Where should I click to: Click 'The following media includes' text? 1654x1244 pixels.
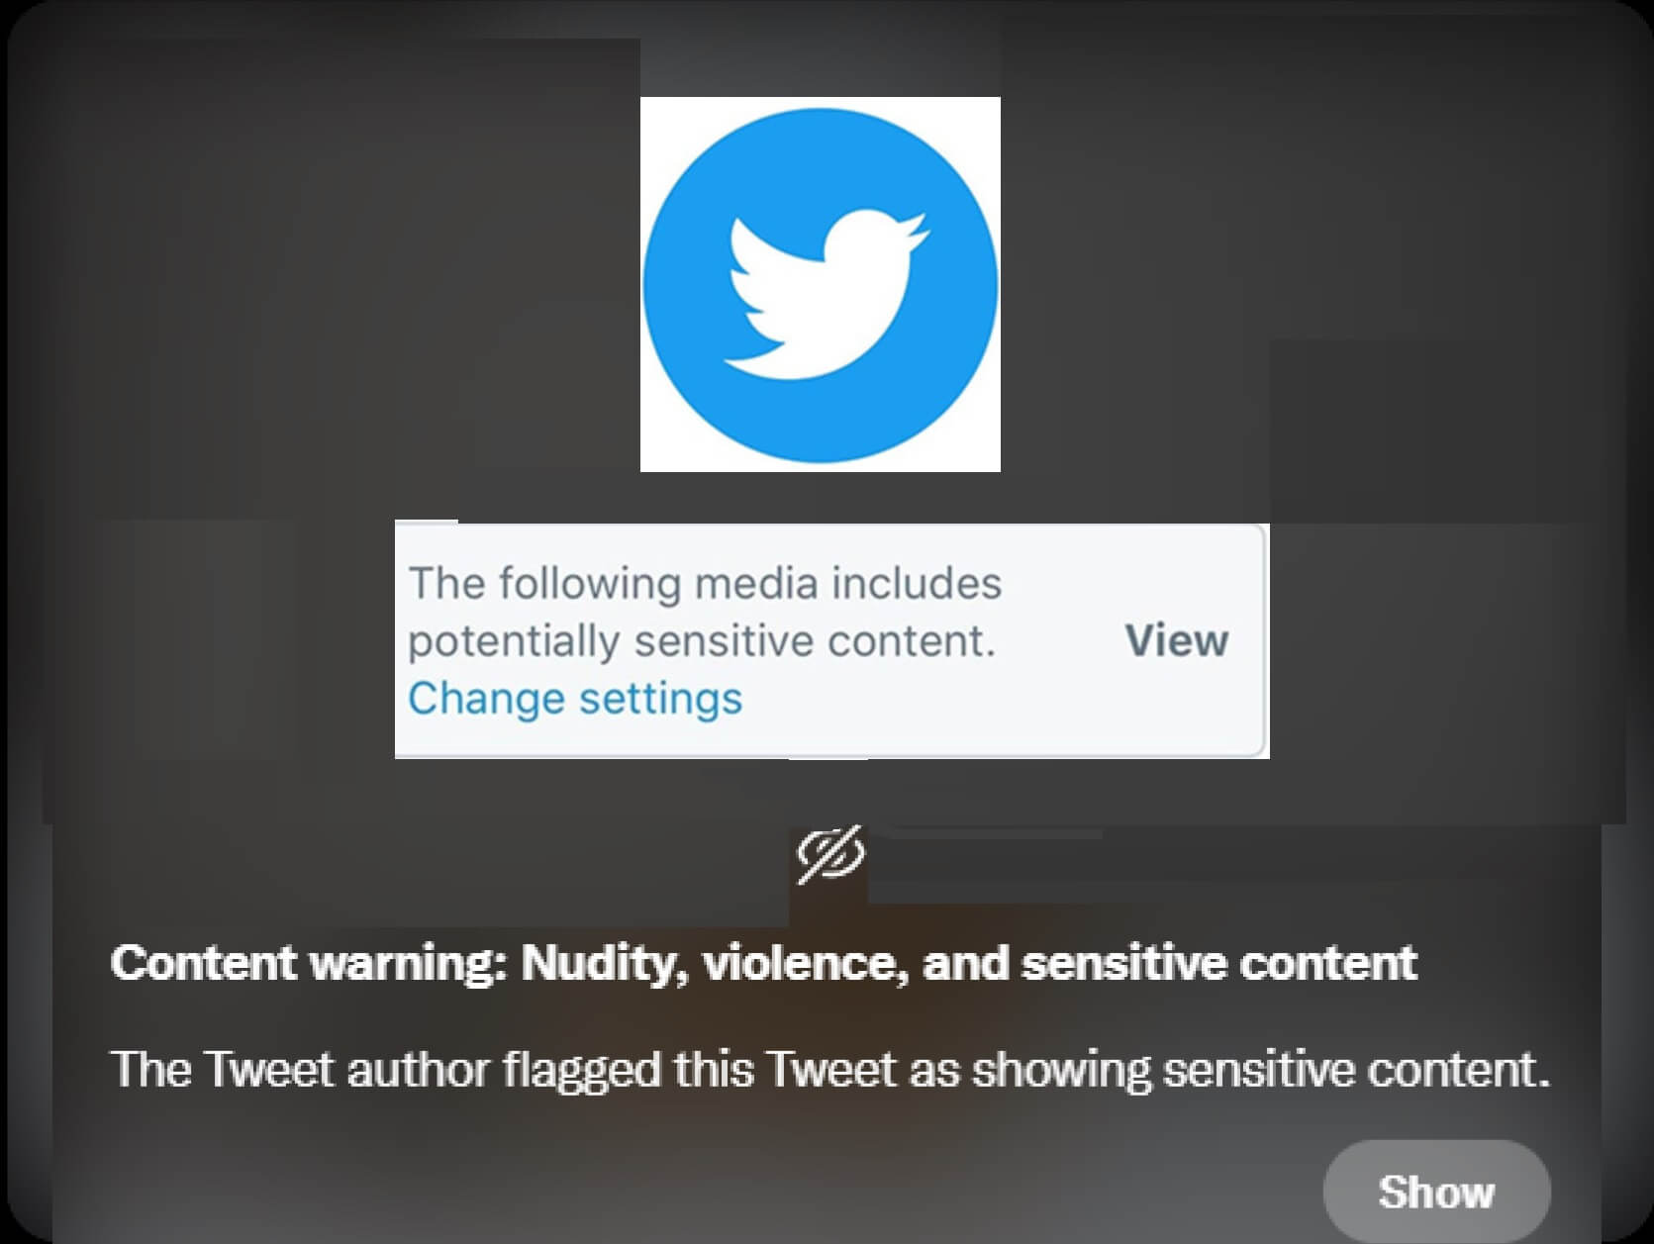click(705, 583)
